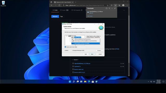The height and width of the screenshot is (93, 166).
Task: Download Source code (tar.gz)
Action: coord(80,72)
